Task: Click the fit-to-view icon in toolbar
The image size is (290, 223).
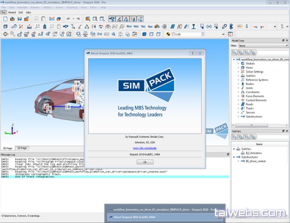Action: (x=230, y=34)
